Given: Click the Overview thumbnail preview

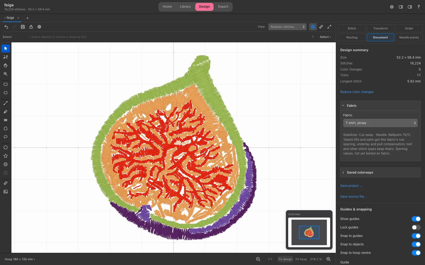Looking at the screenshot, I should [x=309, y=232].
